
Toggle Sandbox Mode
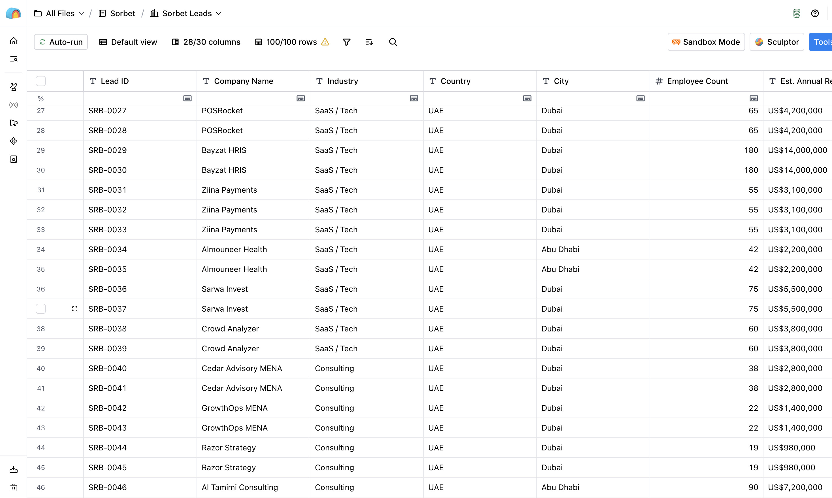(706, 42)
